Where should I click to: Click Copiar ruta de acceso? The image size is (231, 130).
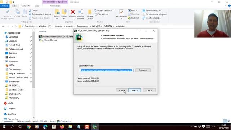click(x=40, y=14)
